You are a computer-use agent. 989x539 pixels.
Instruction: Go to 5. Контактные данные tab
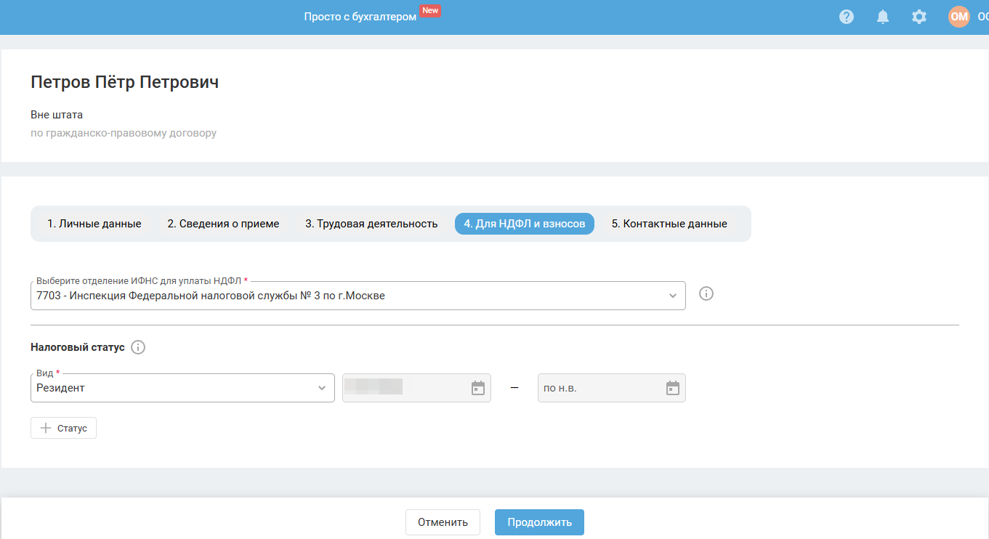669,224
